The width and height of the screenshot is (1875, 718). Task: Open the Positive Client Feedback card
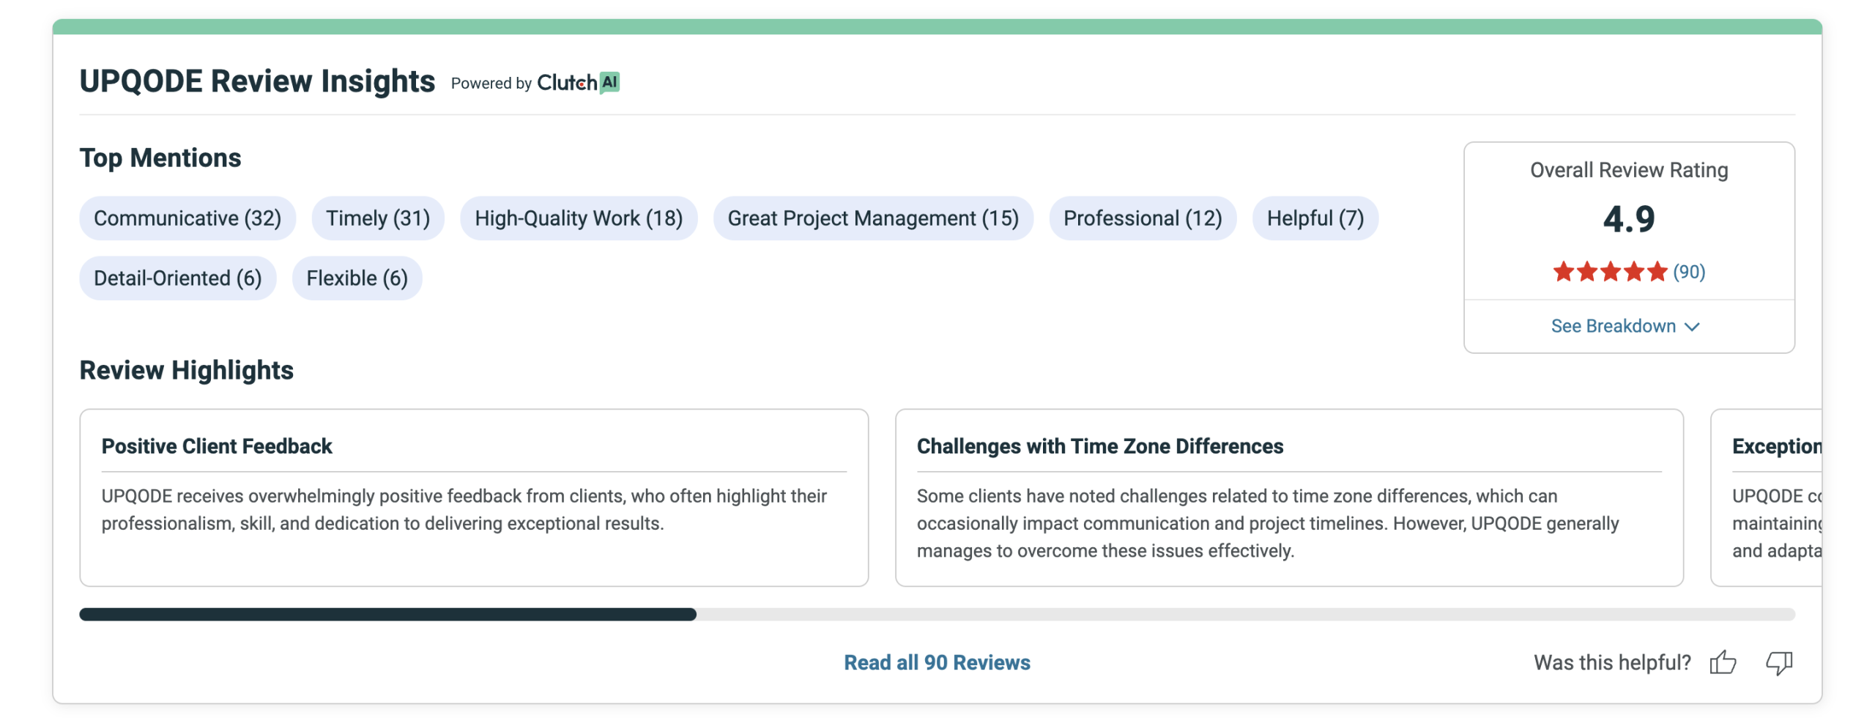474,497
